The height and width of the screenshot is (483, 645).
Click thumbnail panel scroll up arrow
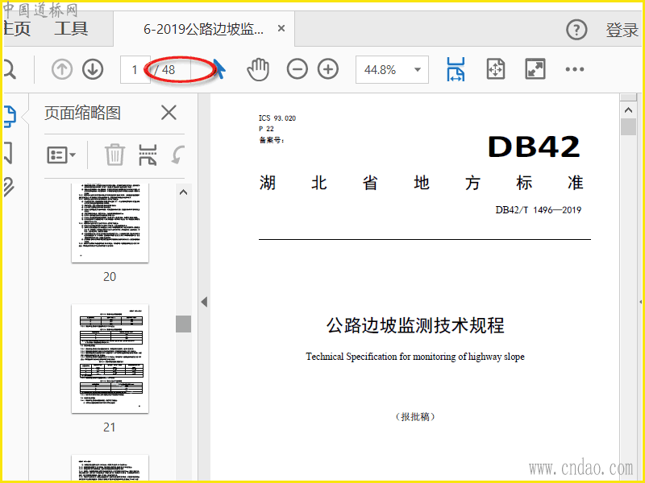[184, 192]
